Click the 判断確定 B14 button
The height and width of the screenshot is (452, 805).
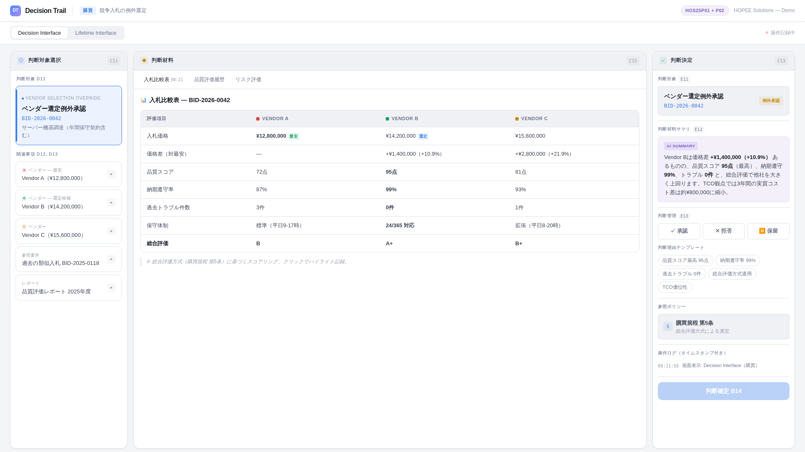click(724, 391)
